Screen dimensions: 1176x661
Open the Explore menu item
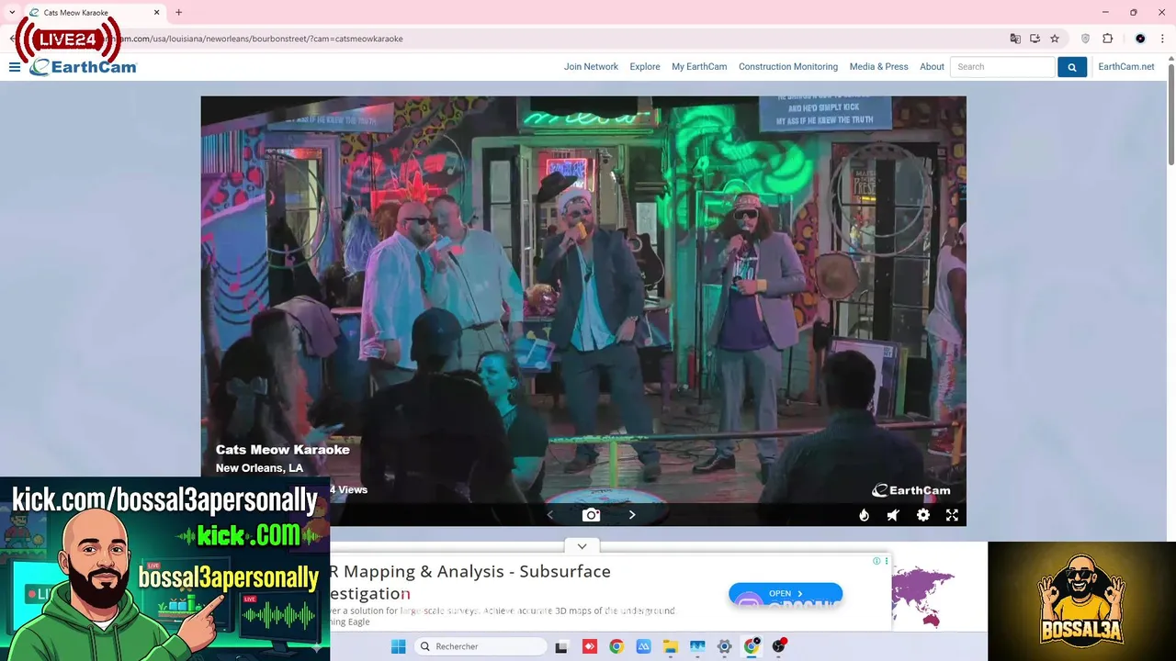645,67
